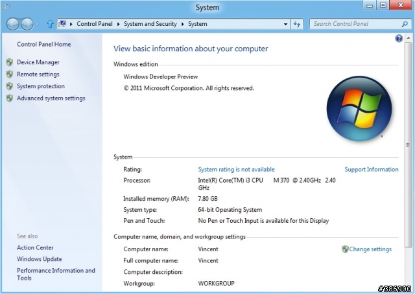
Task: Open Remote settings
Action: pyautogui.click(x=38, y=74)
